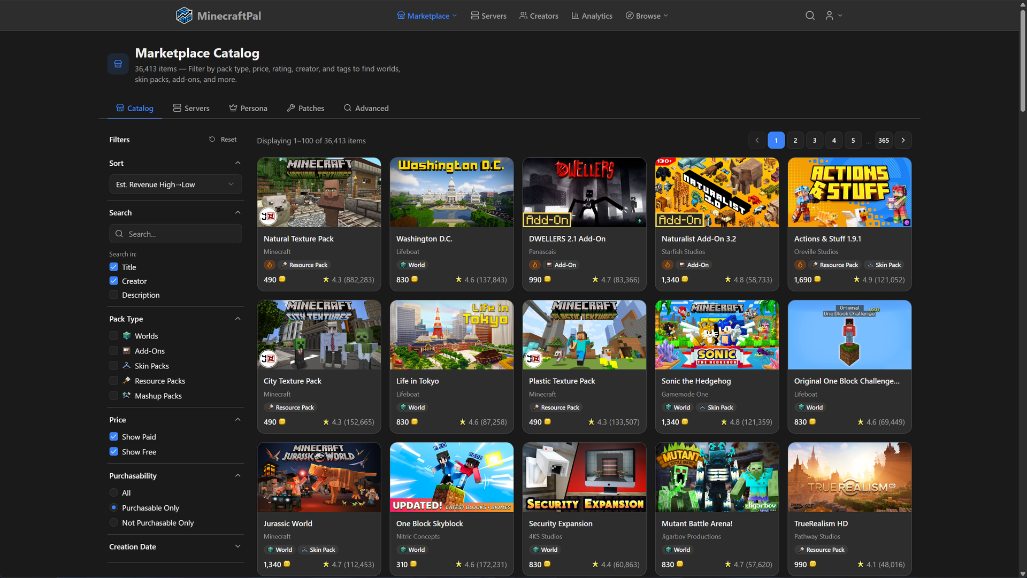
Task: Open the Est. Revenue High→Low sort dropdown
Action: 175,184
